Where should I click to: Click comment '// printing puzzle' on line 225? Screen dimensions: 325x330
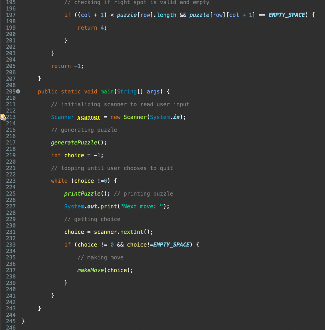click(144, 194)
